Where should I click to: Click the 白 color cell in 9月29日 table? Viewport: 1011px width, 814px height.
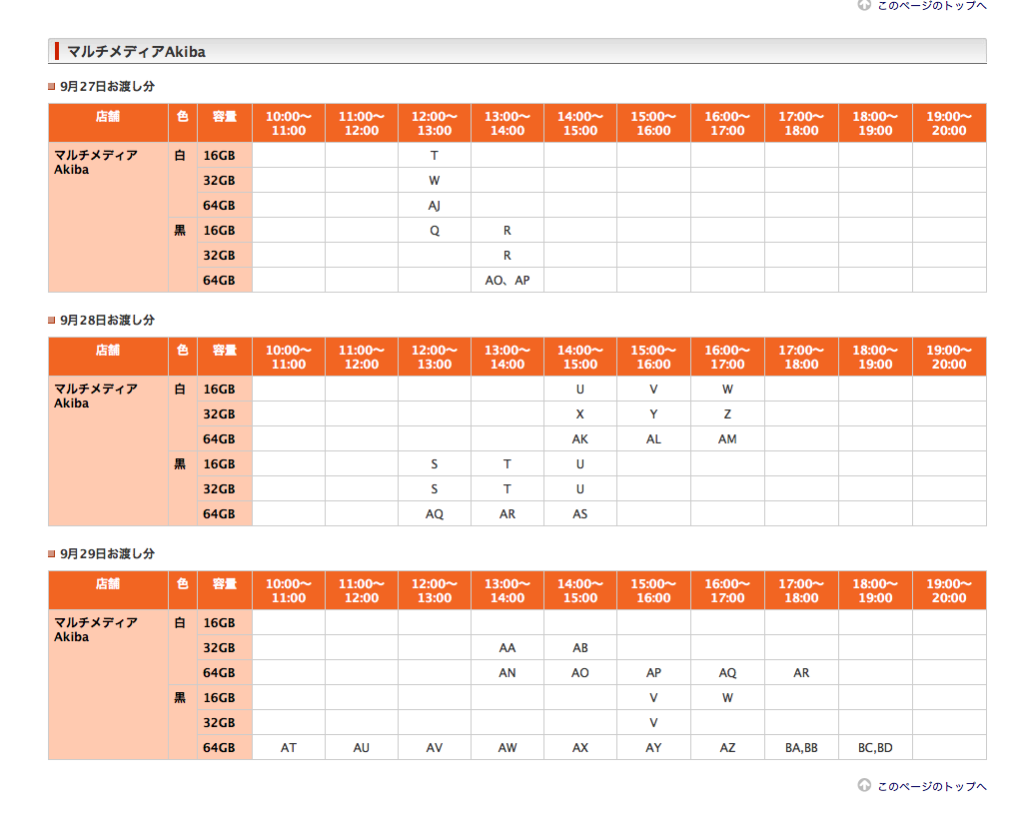pyautogui.click(x=183, y=648)
